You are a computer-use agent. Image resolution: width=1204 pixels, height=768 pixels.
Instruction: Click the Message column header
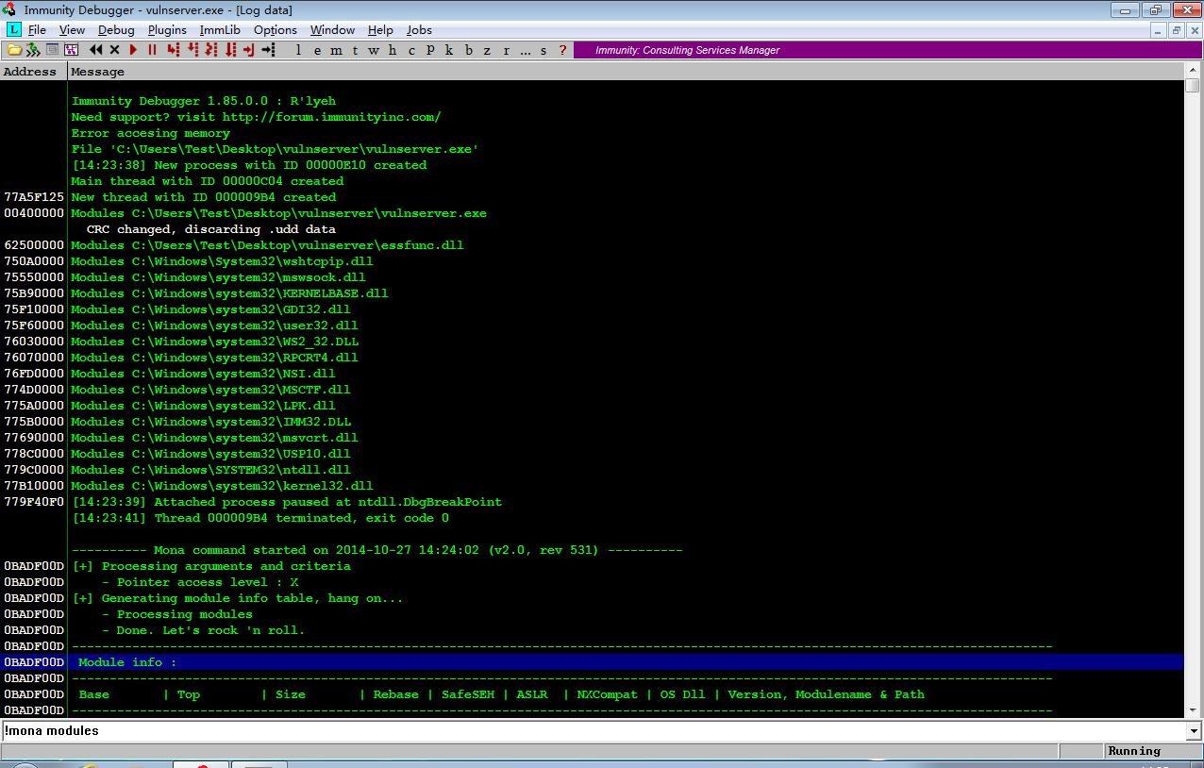[x=626, y=72]
